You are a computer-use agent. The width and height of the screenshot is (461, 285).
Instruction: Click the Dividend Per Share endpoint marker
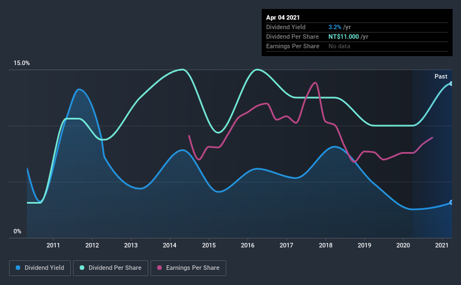pyautogui.click(x=451, y=84)
